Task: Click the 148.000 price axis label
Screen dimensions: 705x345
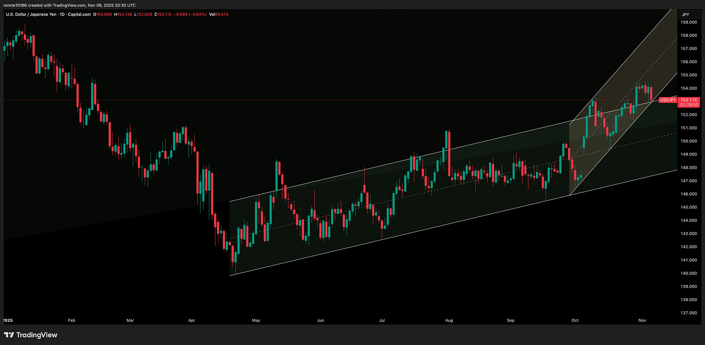Action: [x=689, y=168]
